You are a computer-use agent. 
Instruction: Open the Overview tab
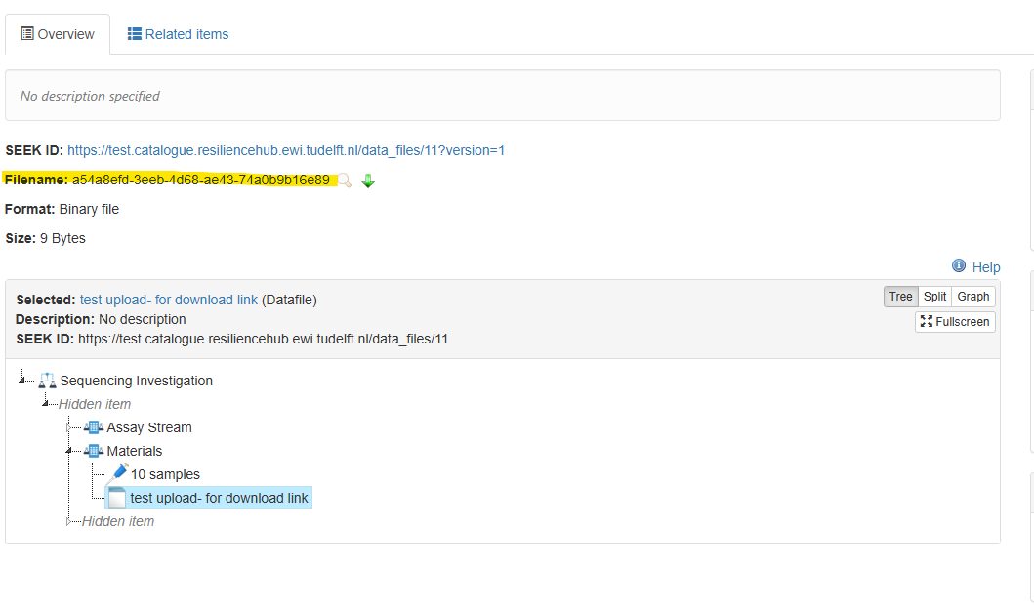click(58, 34)
